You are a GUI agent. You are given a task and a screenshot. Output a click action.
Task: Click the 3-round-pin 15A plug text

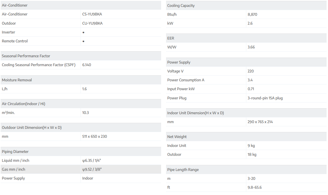click(265, 98)
